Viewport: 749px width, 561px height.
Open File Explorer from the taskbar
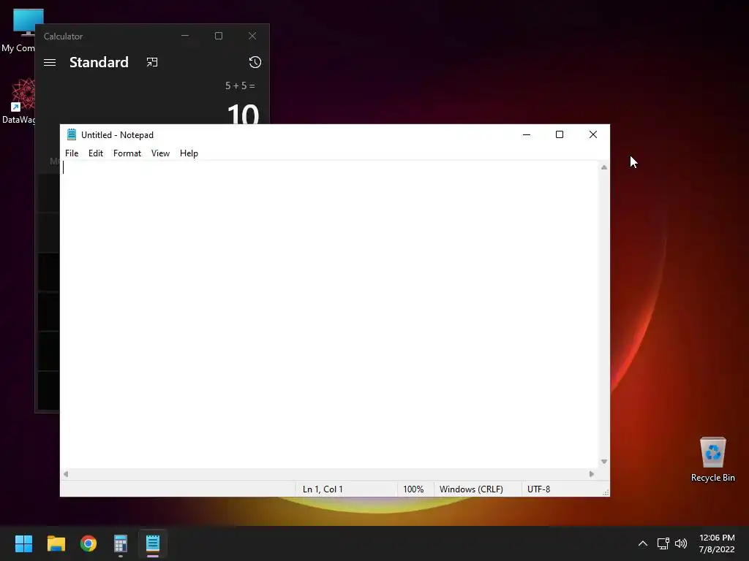[x=56, y=543]
